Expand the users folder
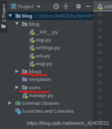The width and height of the screenshot is (112, 129). pyautogui.click(x=17, y=87)
